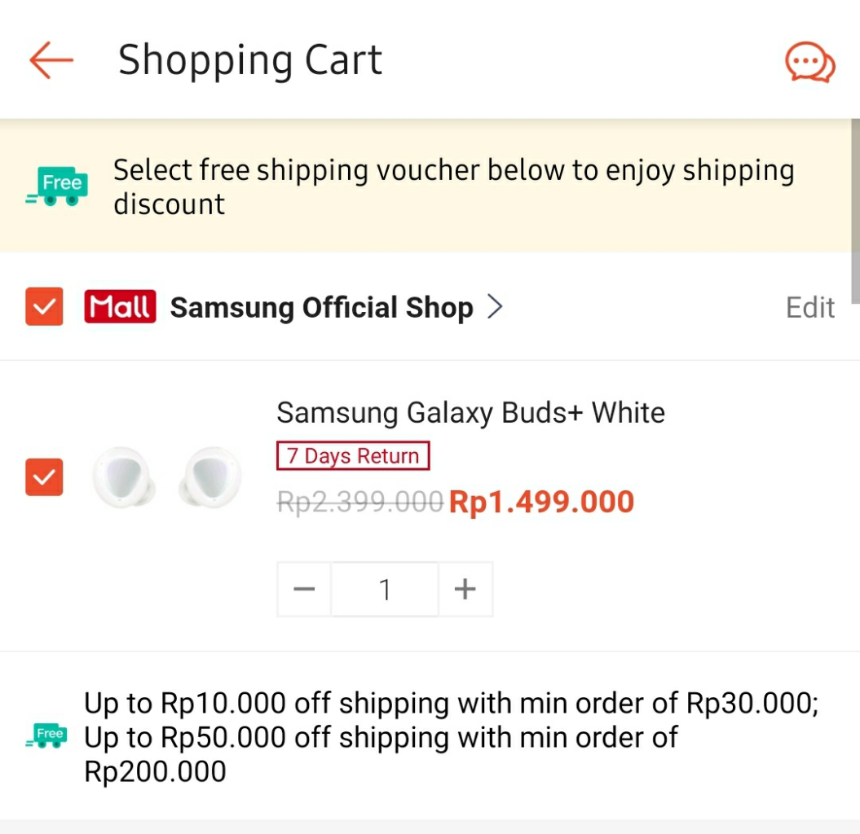
Task: Click the free shipping truck icon in the yellow banner
Action: [x=57, y=186]
